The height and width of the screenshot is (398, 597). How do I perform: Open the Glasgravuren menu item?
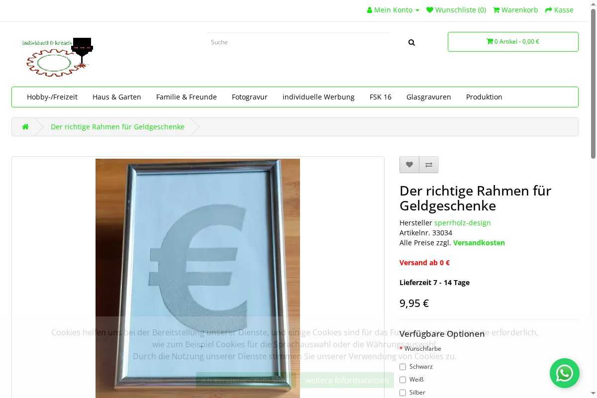tap(429, 97)
